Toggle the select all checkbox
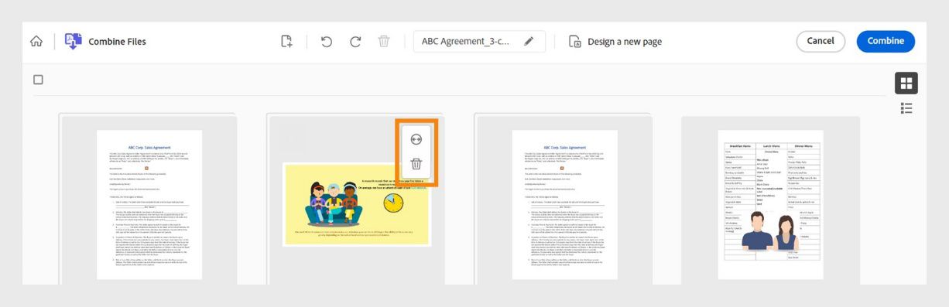Image resolution: width=949 pixels, height=307 pixels. pos(39,80)
